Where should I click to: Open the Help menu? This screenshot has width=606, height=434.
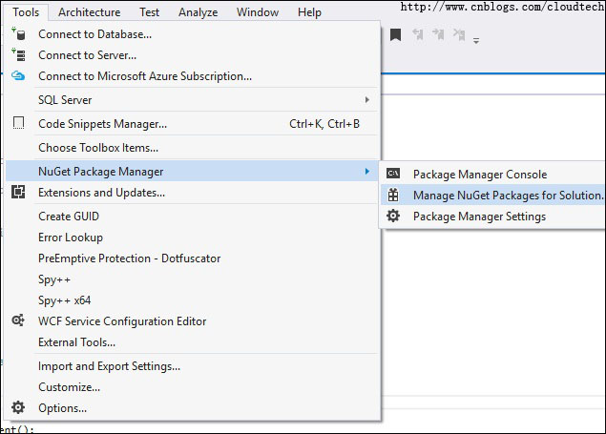click(309, 12)
